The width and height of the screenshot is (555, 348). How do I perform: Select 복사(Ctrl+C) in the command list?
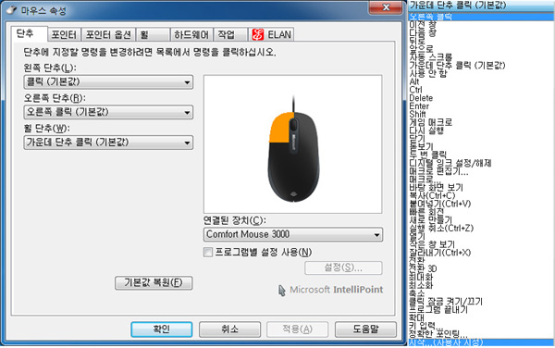pos(432,195)
